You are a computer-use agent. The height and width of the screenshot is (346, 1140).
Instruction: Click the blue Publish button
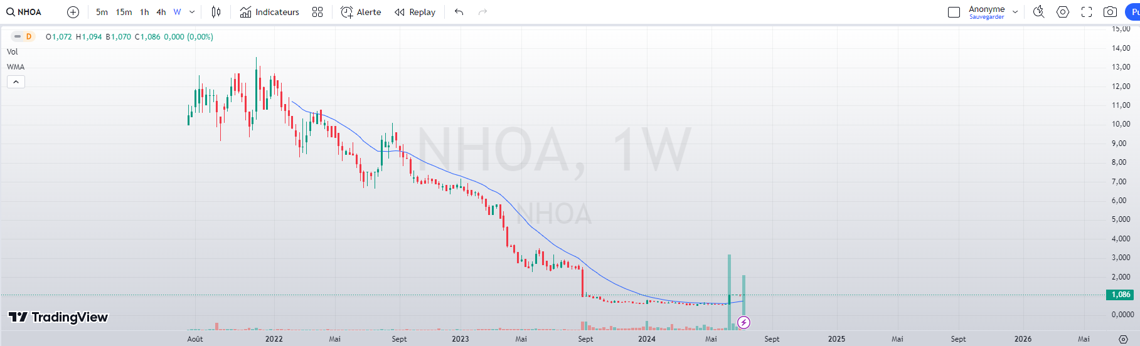[1133, 12]
